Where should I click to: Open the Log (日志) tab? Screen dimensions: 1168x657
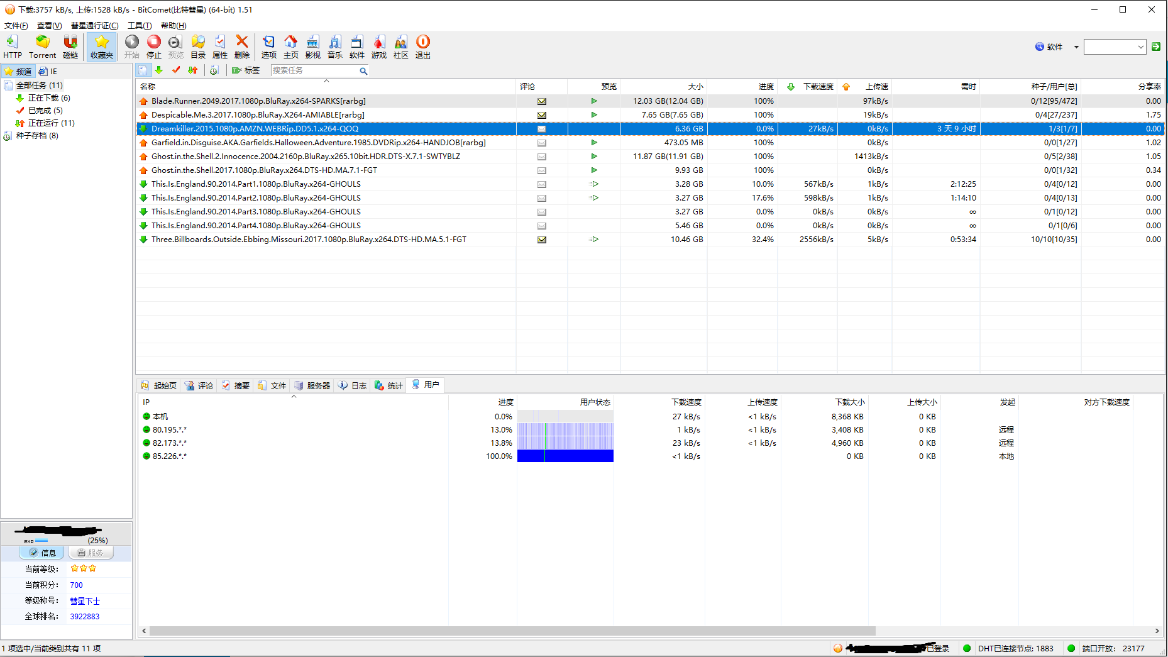coord(353,385)
